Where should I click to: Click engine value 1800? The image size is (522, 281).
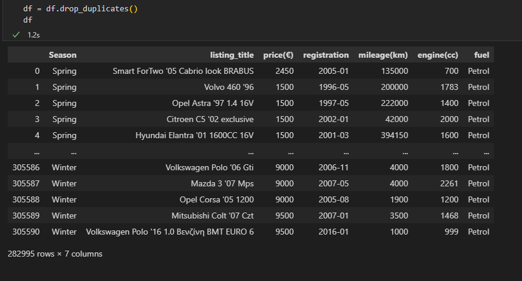click(x=449, y=167)
